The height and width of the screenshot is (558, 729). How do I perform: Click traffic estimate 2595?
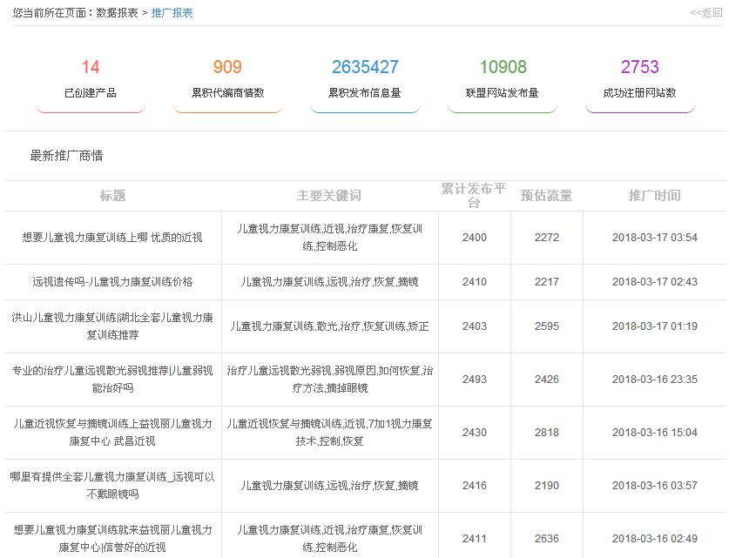tap(547, 326)
